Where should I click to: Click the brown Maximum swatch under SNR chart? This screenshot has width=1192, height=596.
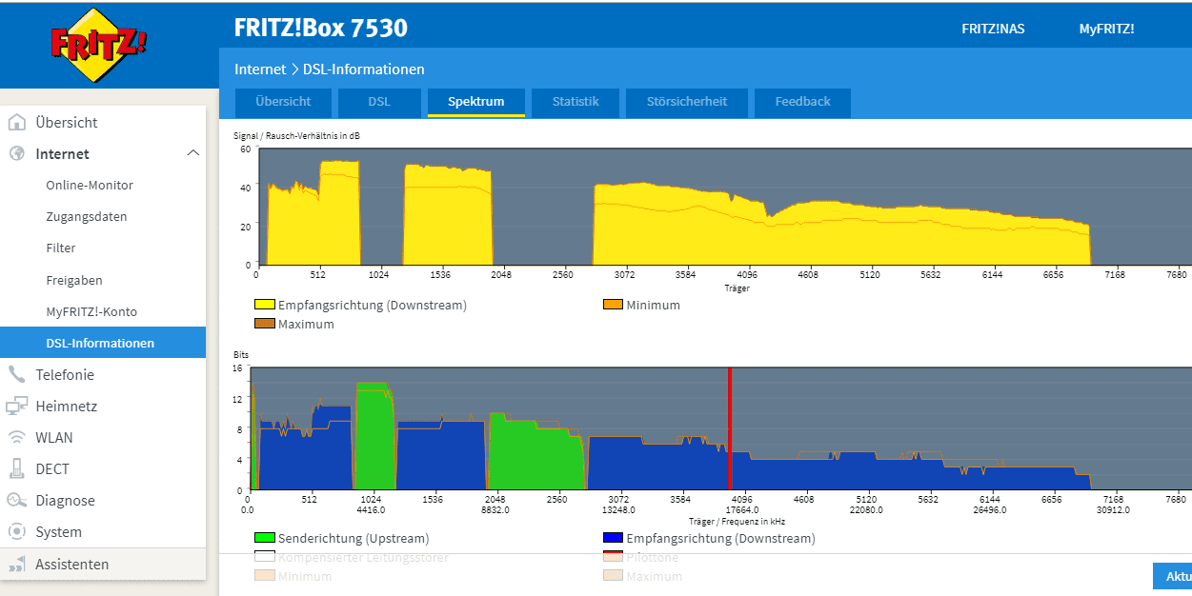(x=264, y=324)
